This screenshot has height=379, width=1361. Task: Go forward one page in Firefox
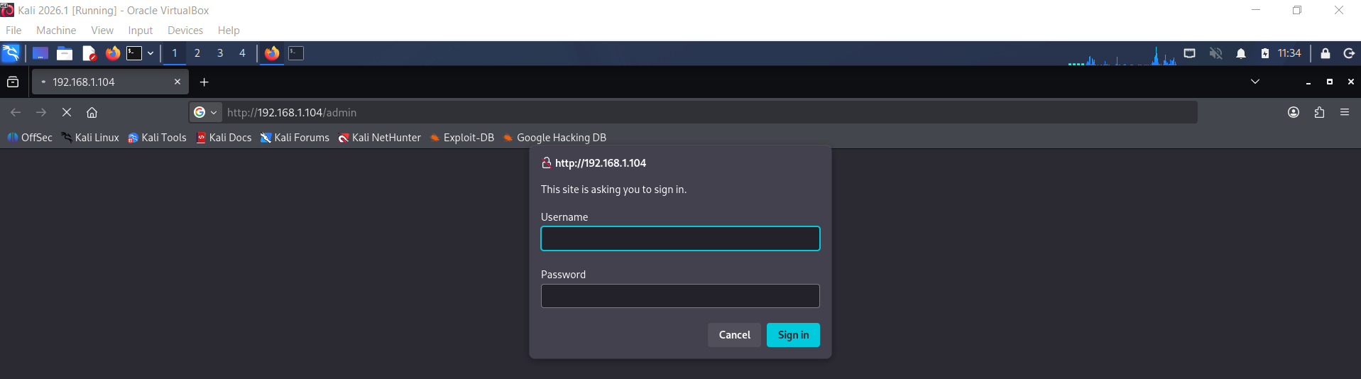(41, 112)
